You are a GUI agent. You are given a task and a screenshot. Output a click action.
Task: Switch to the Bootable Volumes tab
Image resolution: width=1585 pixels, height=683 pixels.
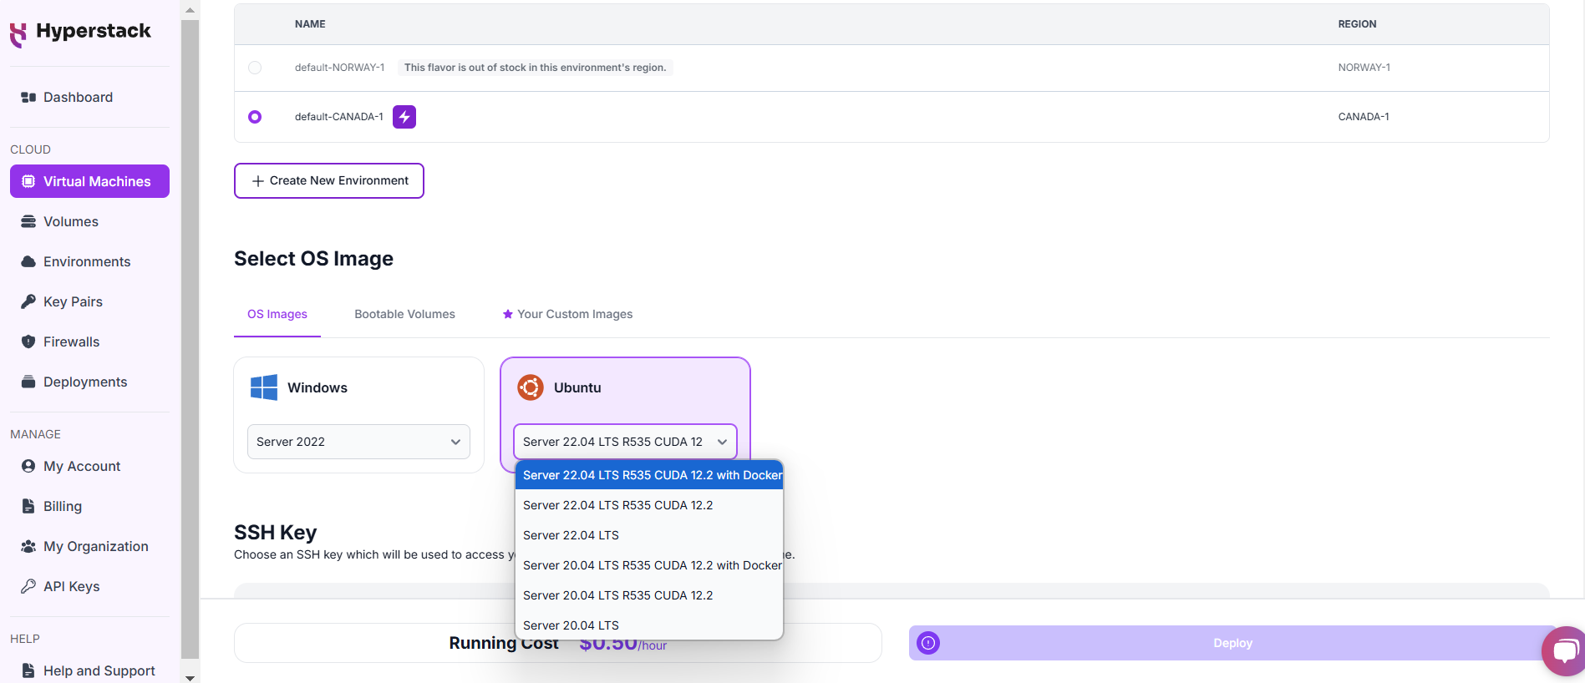point(404,314)
